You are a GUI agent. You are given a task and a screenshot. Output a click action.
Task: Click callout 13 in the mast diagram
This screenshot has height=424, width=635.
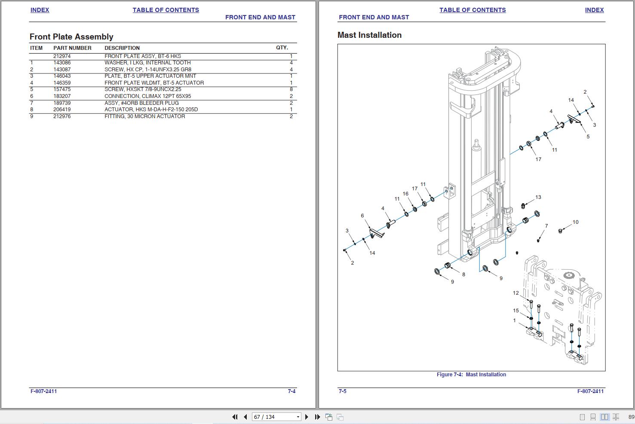click(x=538, y=197)
